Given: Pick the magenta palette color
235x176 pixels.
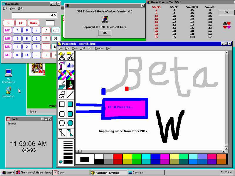Looking at the screenshot, I should [x=165, y=156].
